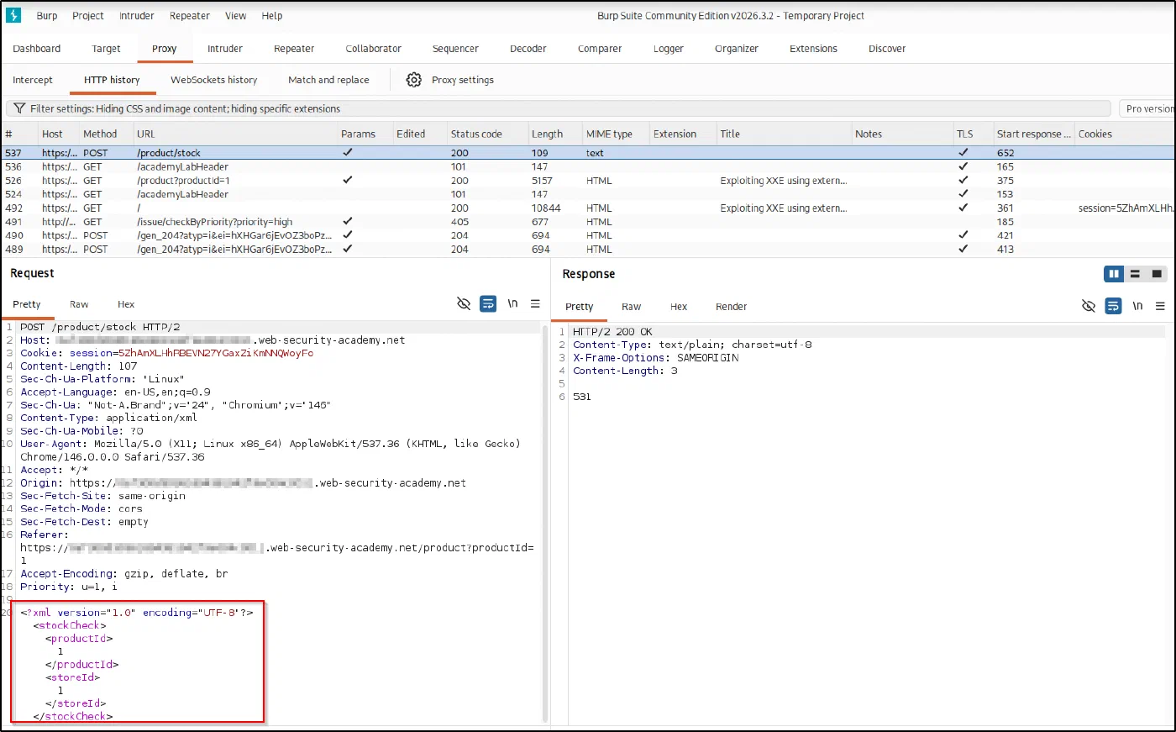1176x732 pixels.
Task: Show the Raw view of the Response
Action: tap(632, 307)
